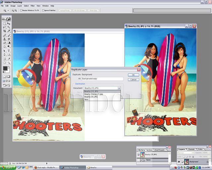
Task: Open the Image menu
Action: pos(13,6)
